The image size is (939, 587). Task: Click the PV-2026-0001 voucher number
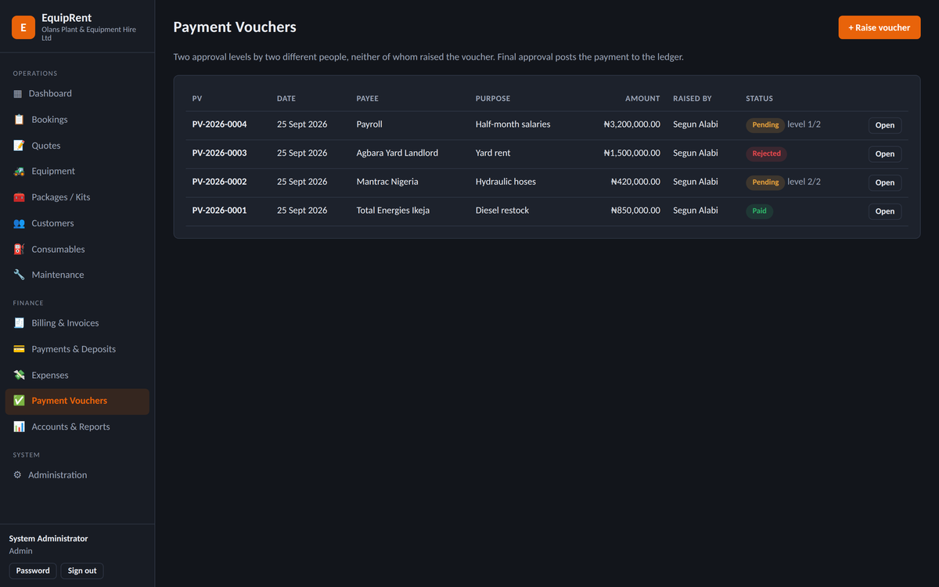point(219,211)
